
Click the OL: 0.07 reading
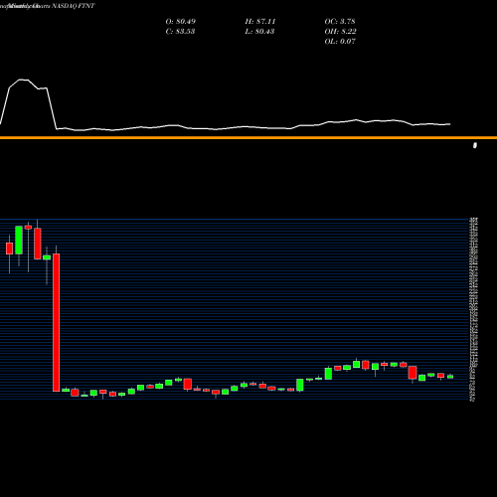[340, 42]
